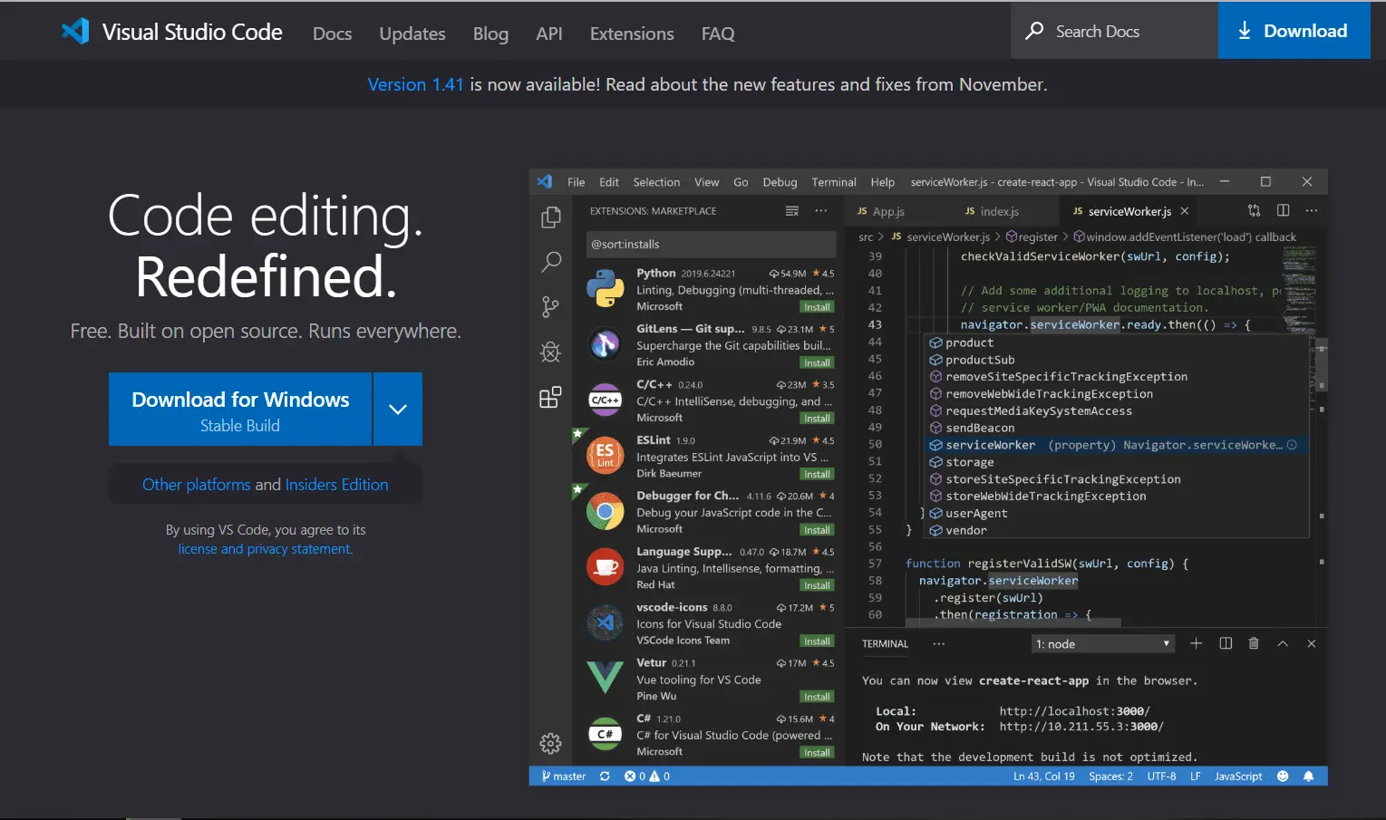Maximize terminal panel with chevron up
Image resolution: width=1386 pixels, height=820 pixels.
pos(1283,643)
